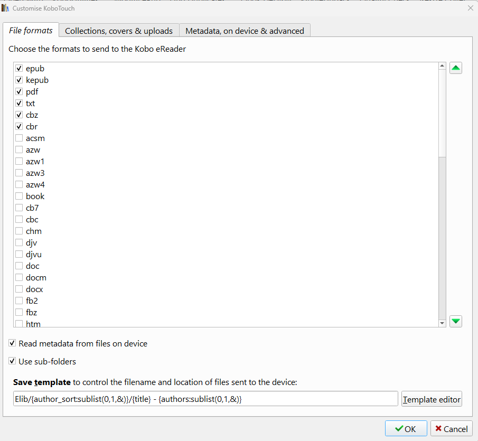Open Collections, covers & uploads tab

pyautogui.click(x=119, y=31)
